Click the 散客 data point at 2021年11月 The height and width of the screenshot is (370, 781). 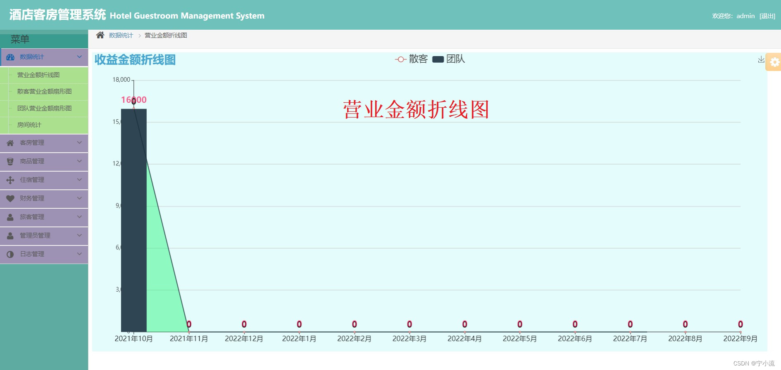(x=189, y=332)
